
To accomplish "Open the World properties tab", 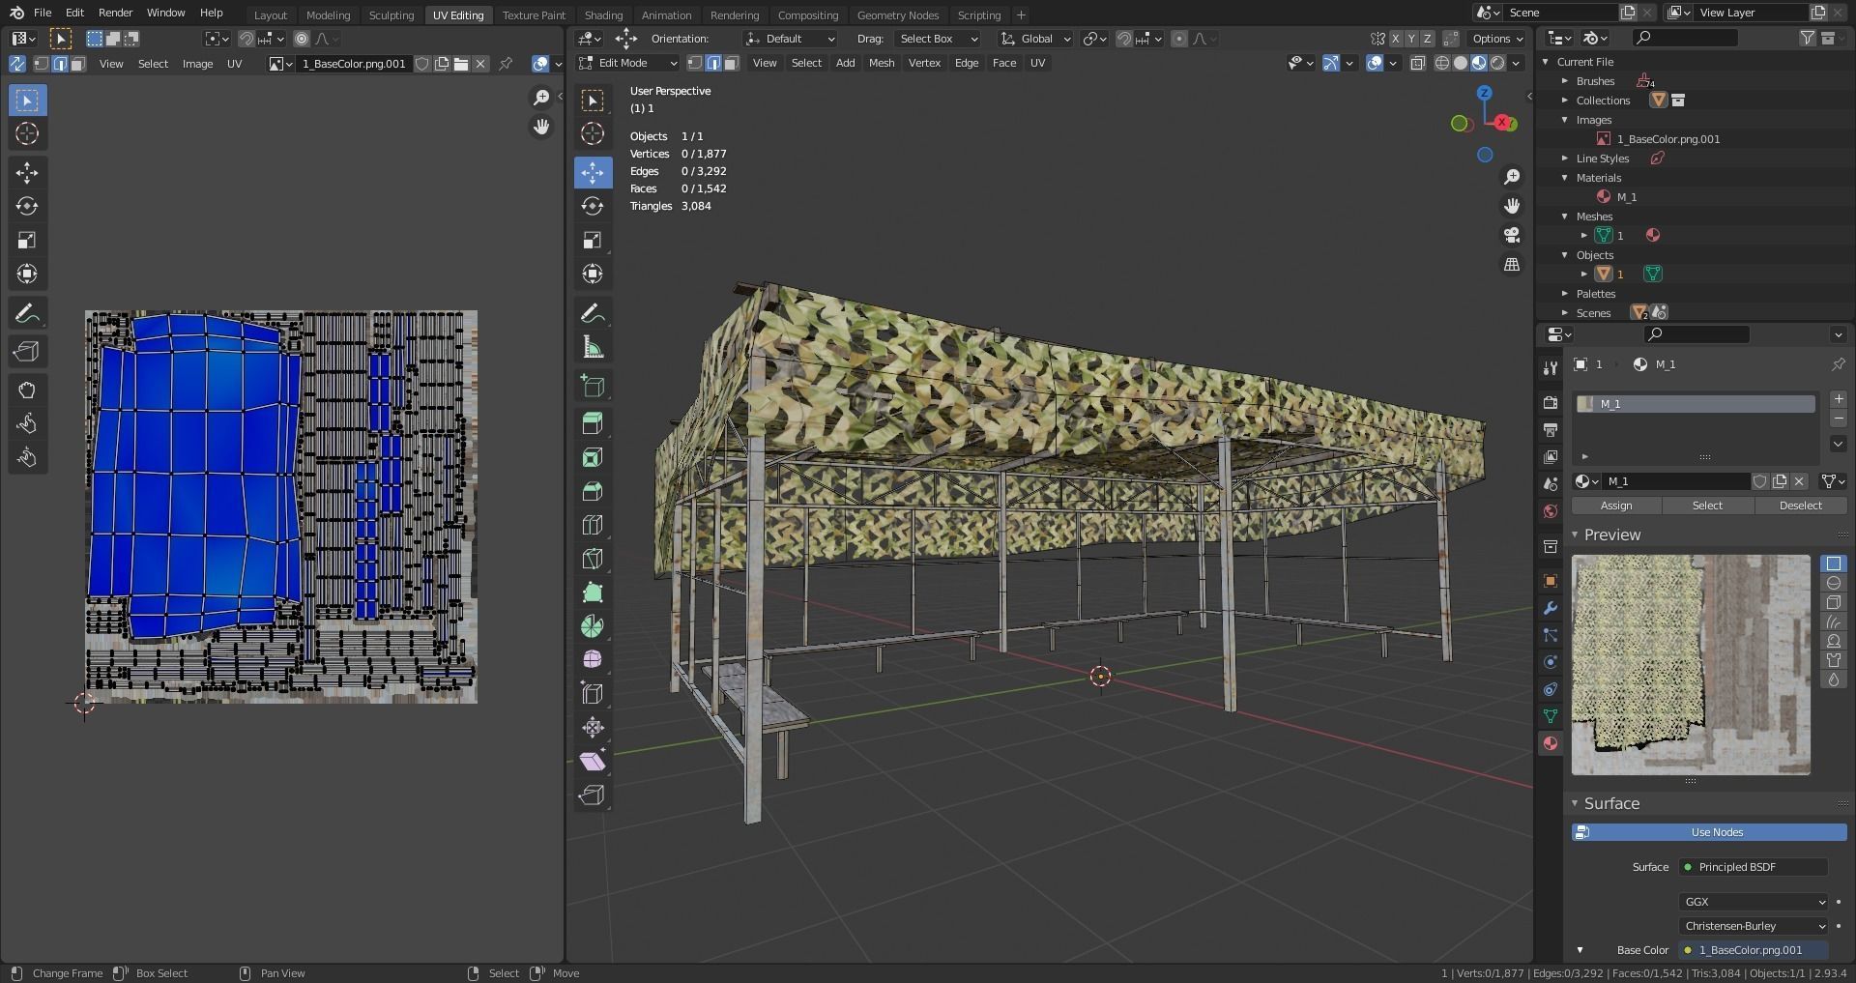I will coord(1551,510).
